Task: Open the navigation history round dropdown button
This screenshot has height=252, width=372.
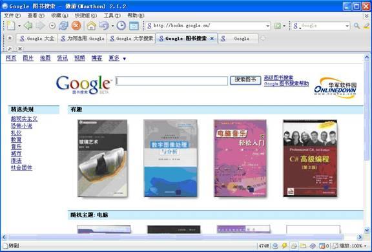Action: tap(52, 25)
